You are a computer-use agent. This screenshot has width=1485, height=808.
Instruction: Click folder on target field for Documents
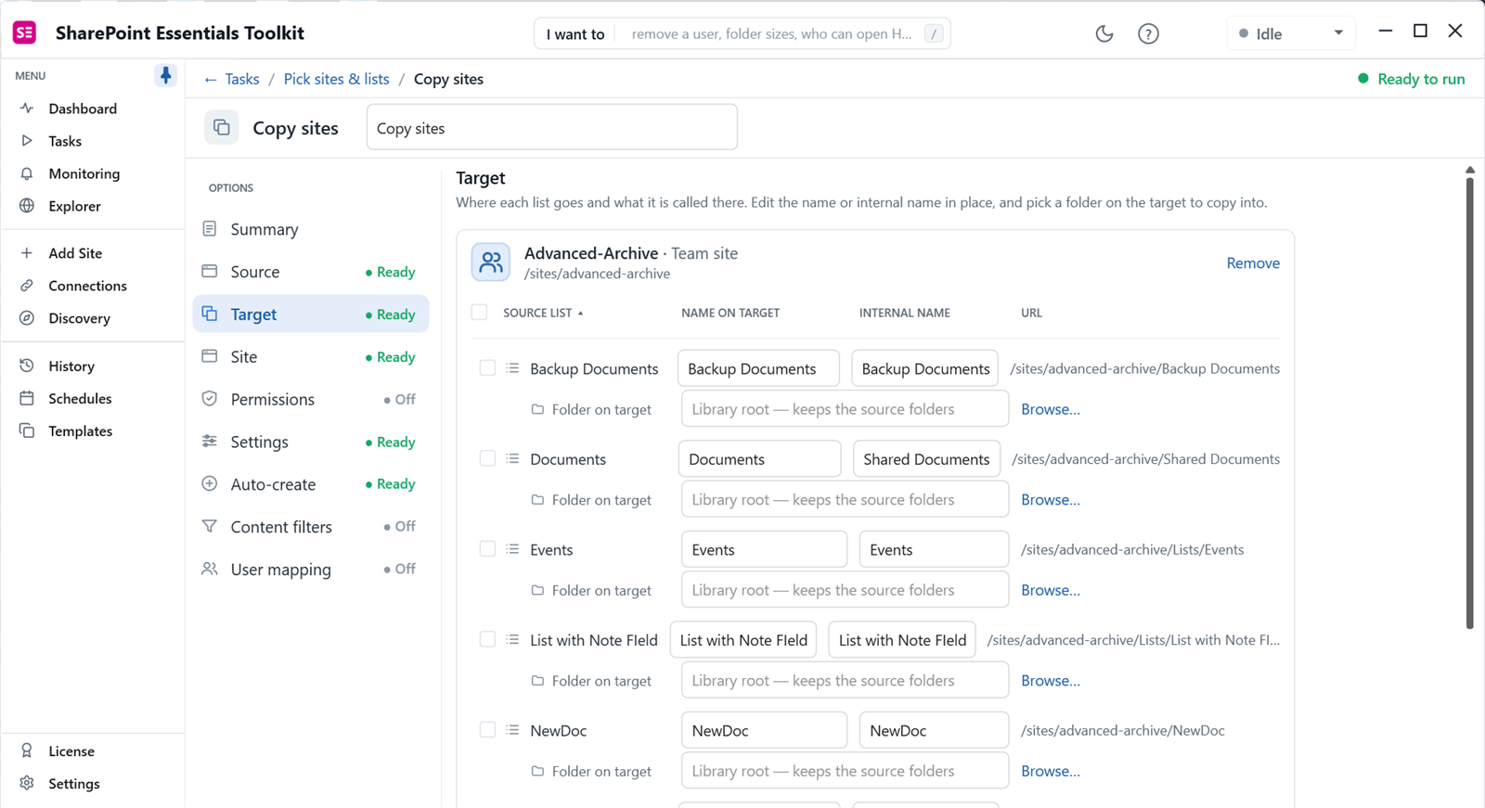[845, 499]
